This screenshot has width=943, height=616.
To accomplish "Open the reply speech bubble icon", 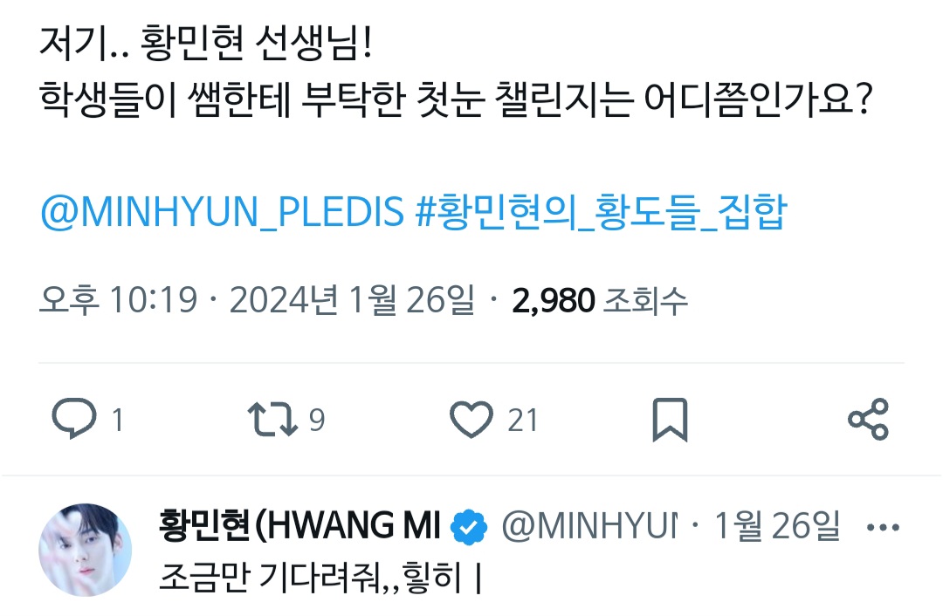I will tap(74, 419).
